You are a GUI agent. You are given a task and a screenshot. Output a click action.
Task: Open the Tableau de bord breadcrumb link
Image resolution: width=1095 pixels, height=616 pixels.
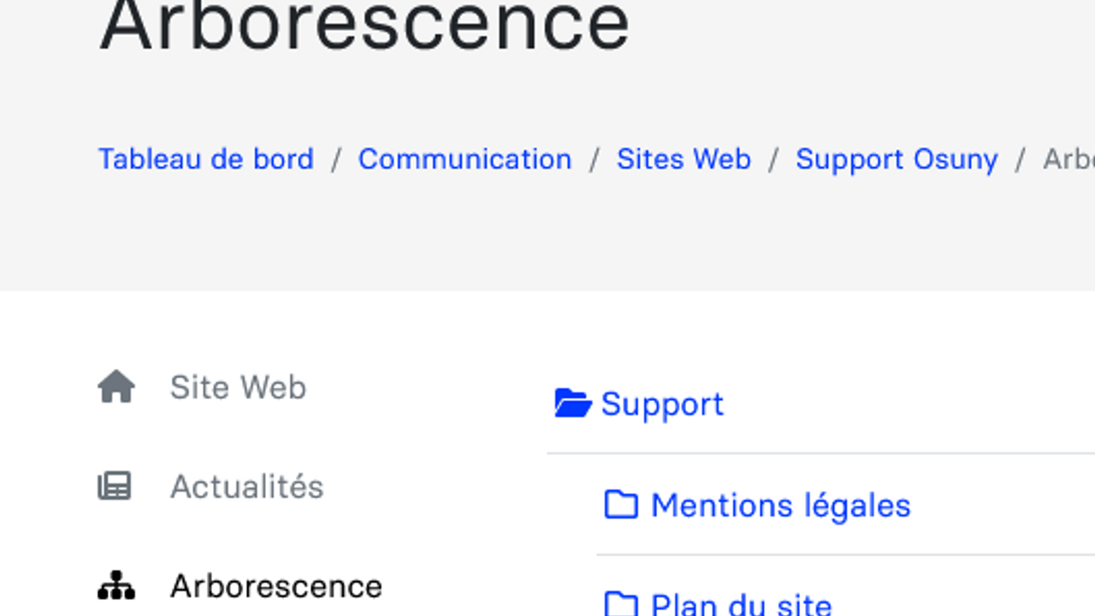pos(206,159)
